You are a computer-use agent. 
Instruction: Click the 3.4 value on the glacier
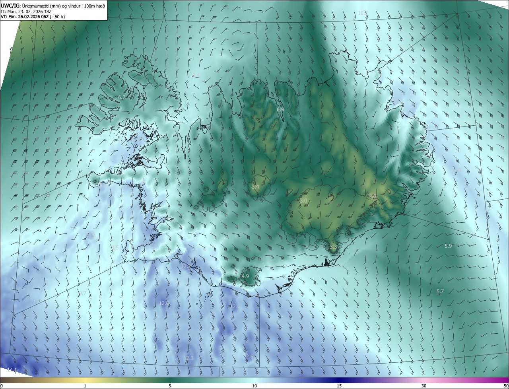pyautogui.click(x=256, y=187)
